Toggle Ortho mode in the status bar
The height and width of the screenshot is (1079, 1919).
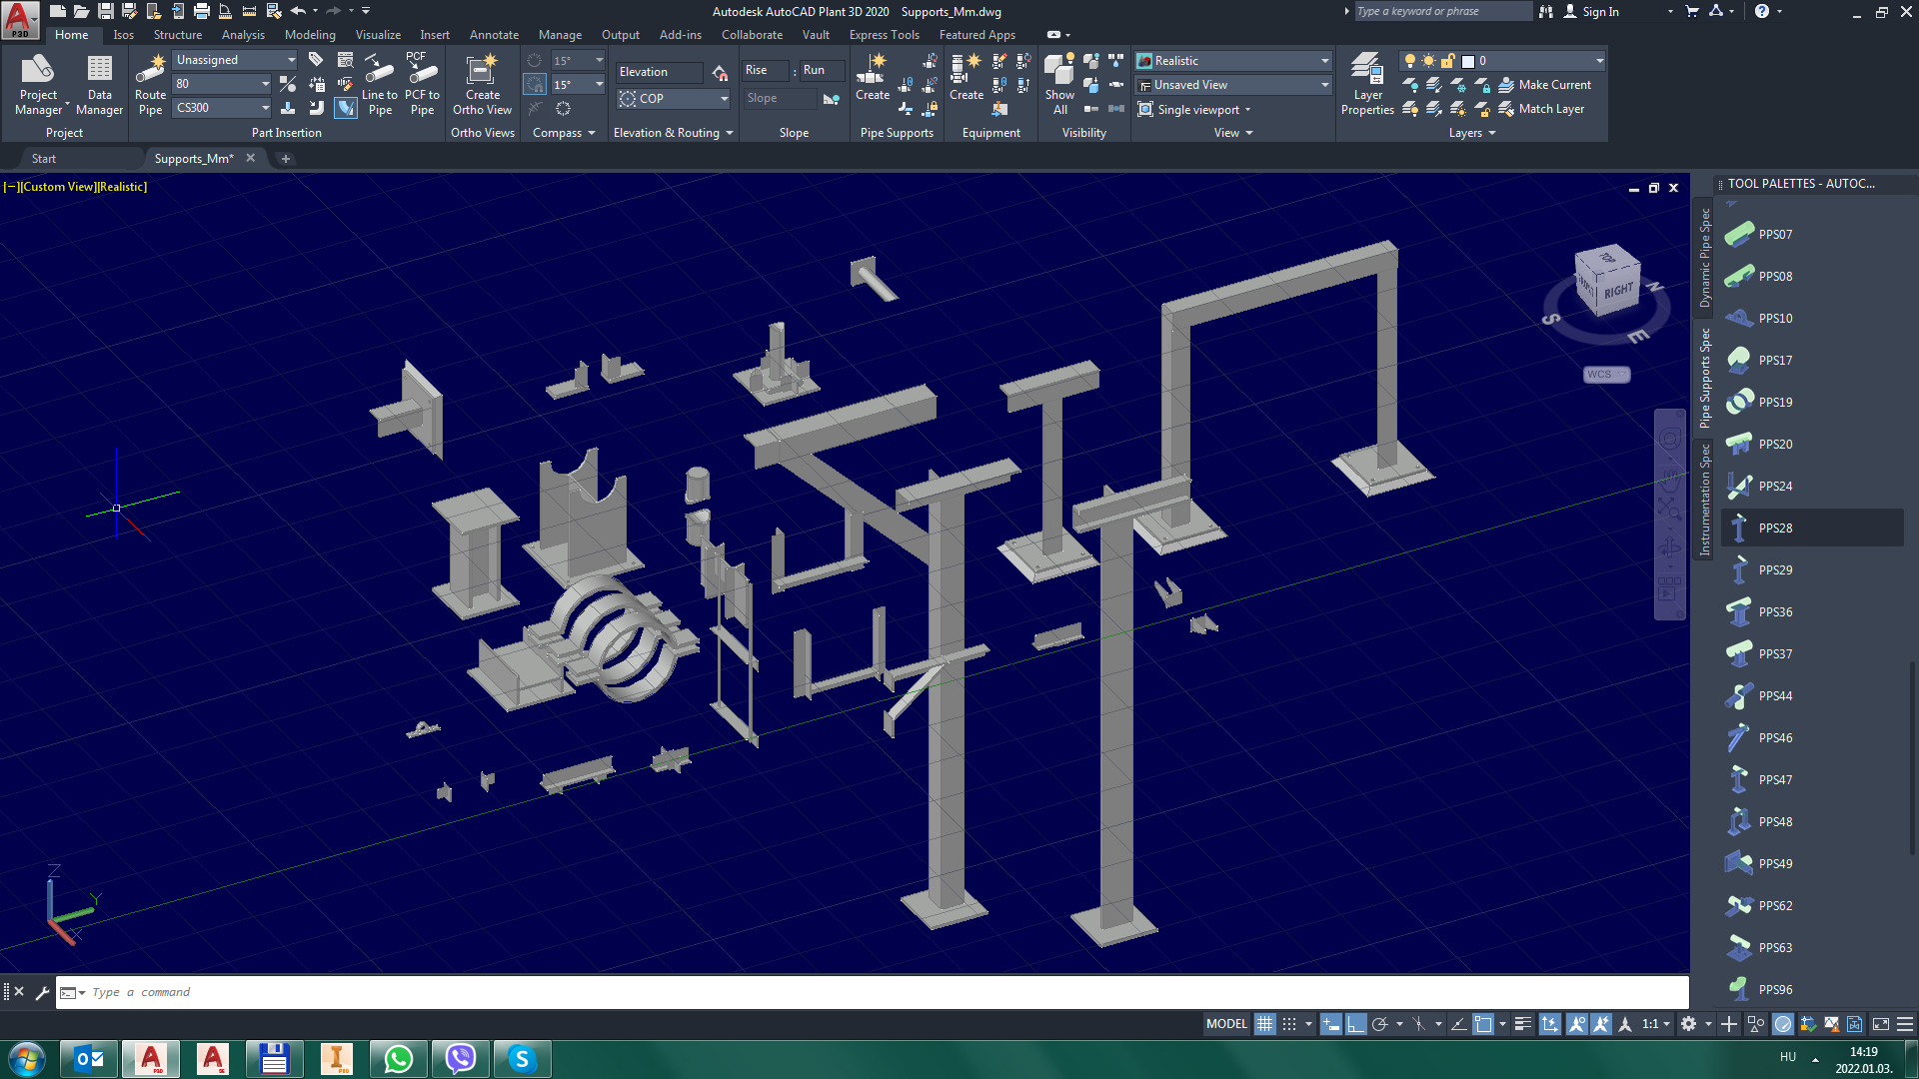(x=1355, y=1024)
